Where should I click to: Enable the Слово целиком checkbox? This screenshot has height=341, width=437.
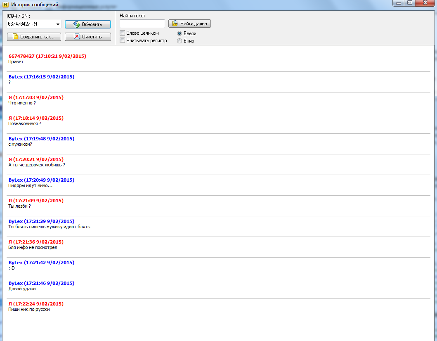coord(122,33)
